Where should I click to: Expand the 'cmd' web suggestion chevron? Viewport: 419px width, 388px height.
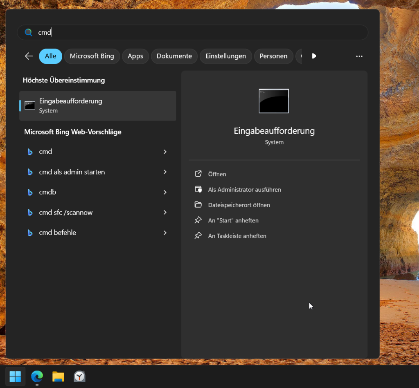coord(165,152)
